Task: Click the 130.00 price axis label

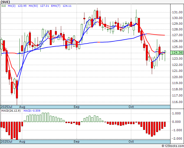Action: pos(177,18)
